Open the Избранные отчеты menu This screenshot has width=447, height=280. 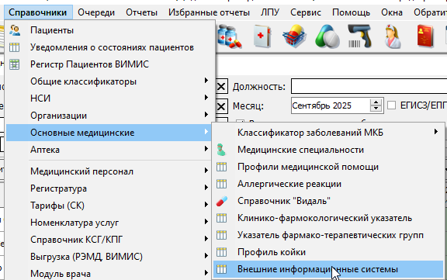click(209, 12)
